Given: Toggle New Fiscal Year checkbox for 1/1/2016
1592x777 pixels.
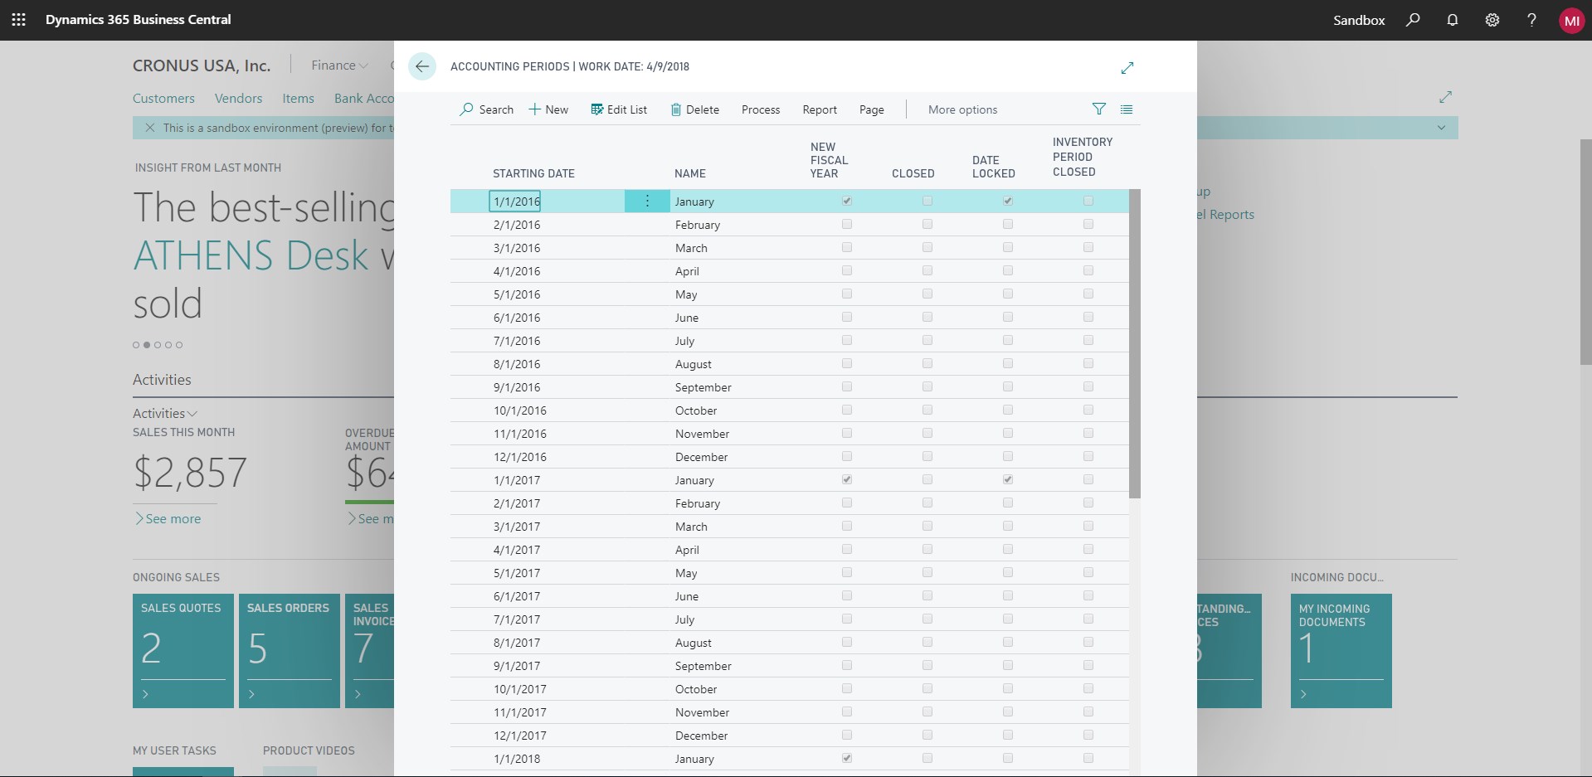Looking at the screenshot, I should tap(847, 201).
